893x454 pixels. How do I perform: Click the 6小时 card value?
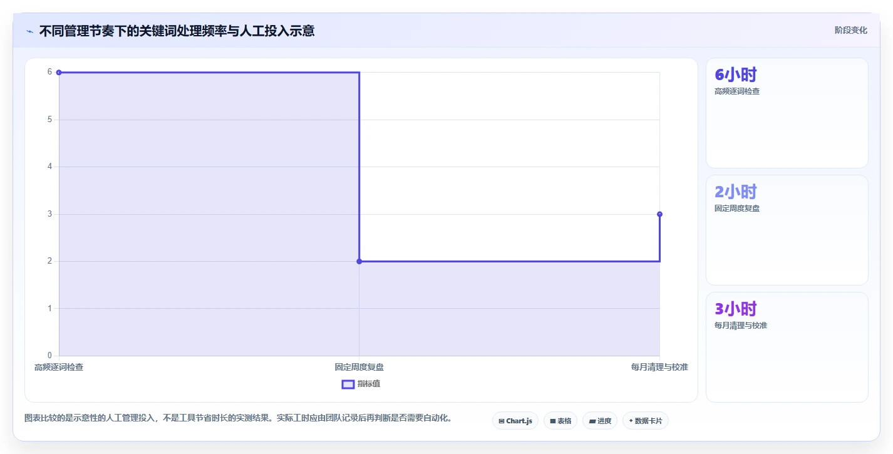pyautogui.click(x=736, y=75)
